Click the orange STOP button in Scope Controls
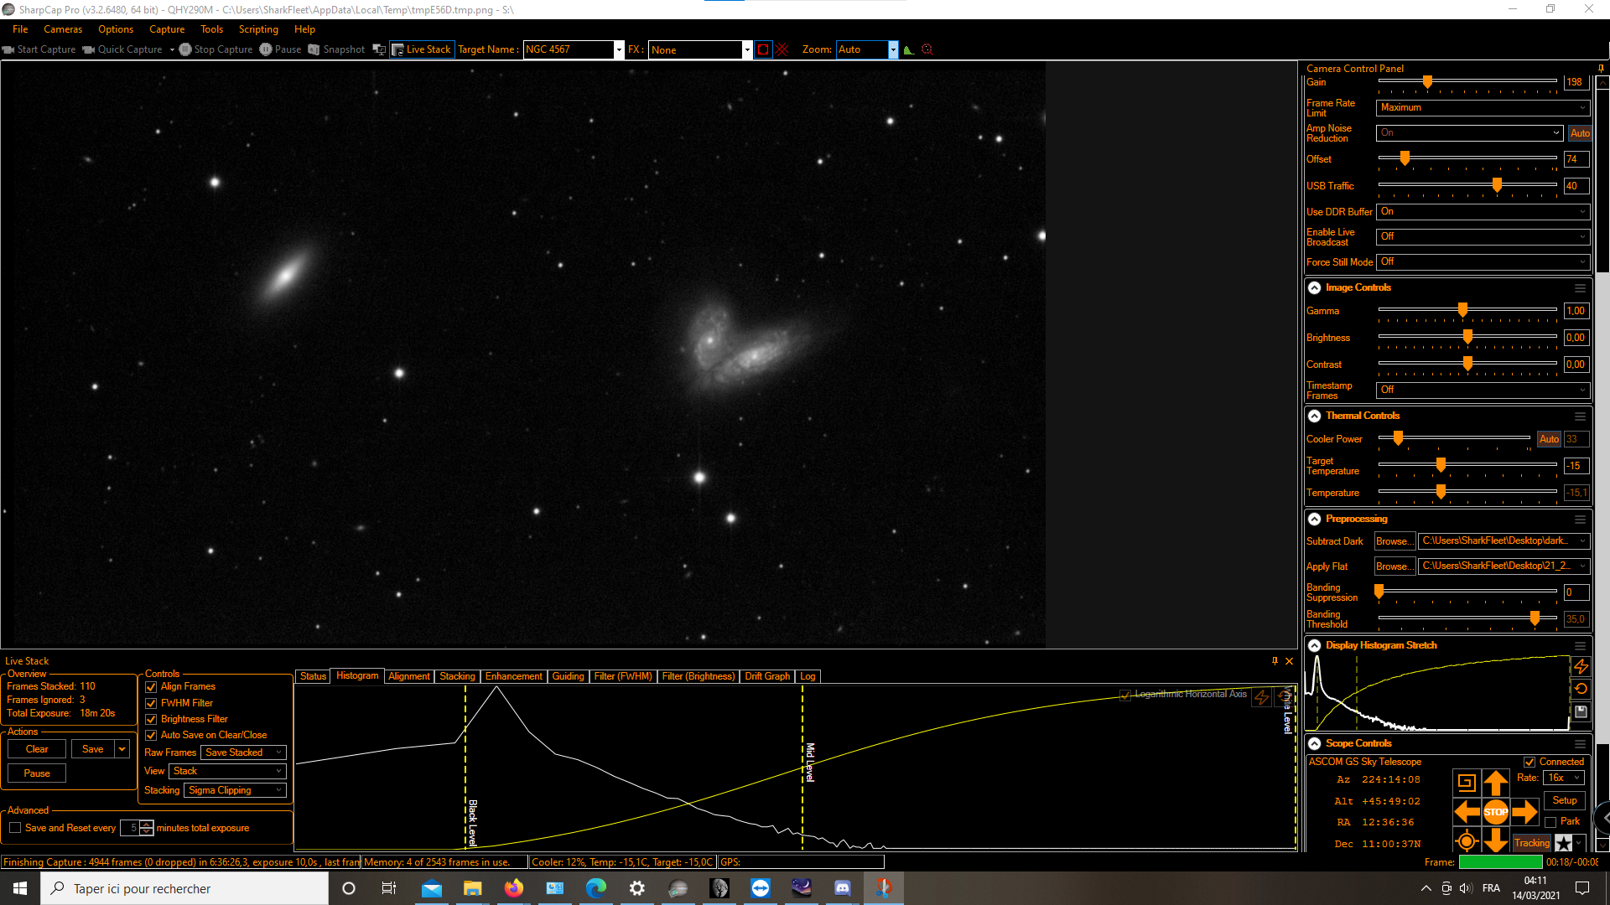The width and height of the screenshot is (1610, 905). [1495, 811]
